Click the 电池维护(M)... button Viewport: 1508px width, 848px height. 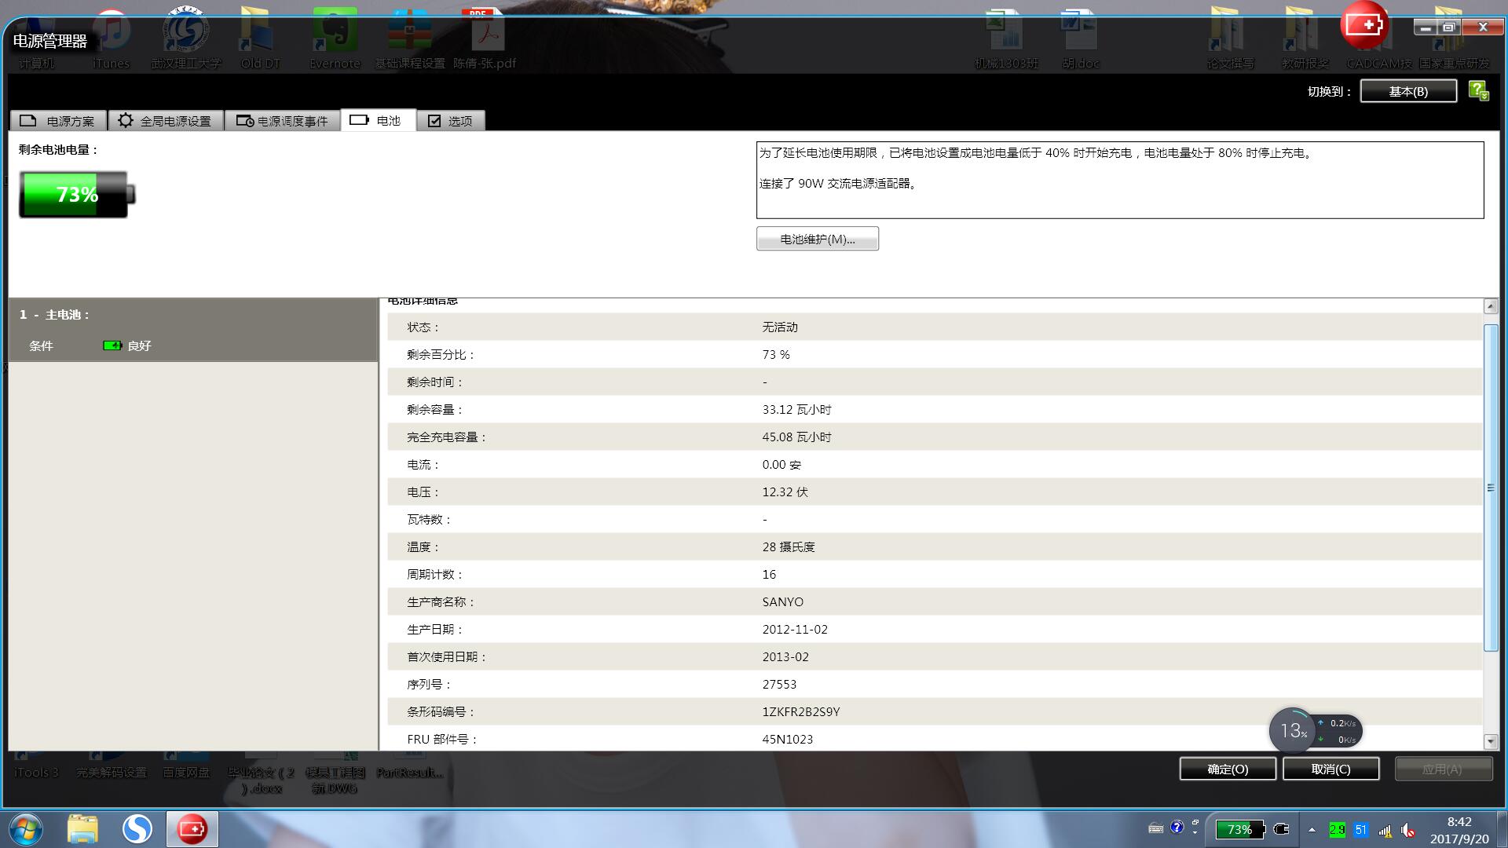click(x=817, y=239)
